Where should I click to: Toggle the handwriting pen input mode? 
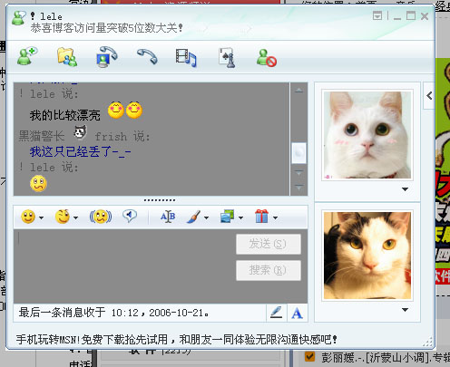pyautogui.click(x=277, y=313)
